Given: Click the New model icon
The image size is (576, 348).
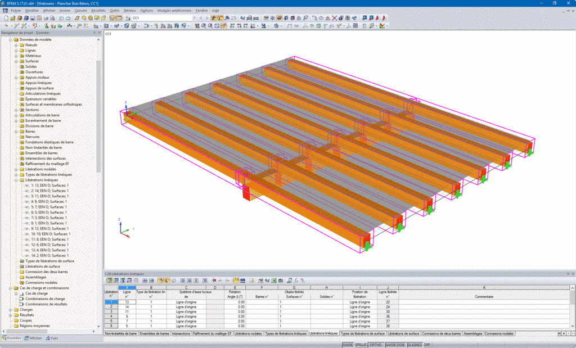Looking at the screenshot, I should 6,17.
